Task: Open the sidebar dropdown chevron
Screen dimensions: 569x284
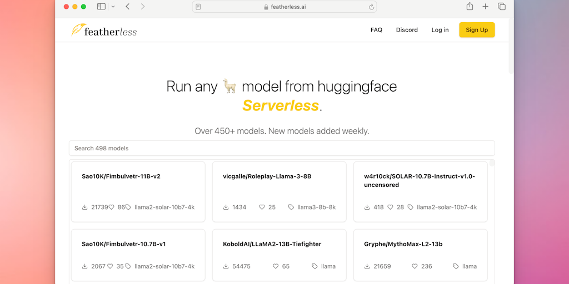Action: [113, 7]
